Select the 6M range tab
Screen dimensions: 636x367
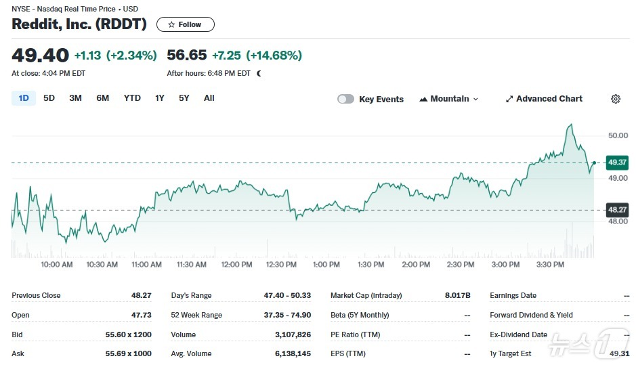coord(103,98)
